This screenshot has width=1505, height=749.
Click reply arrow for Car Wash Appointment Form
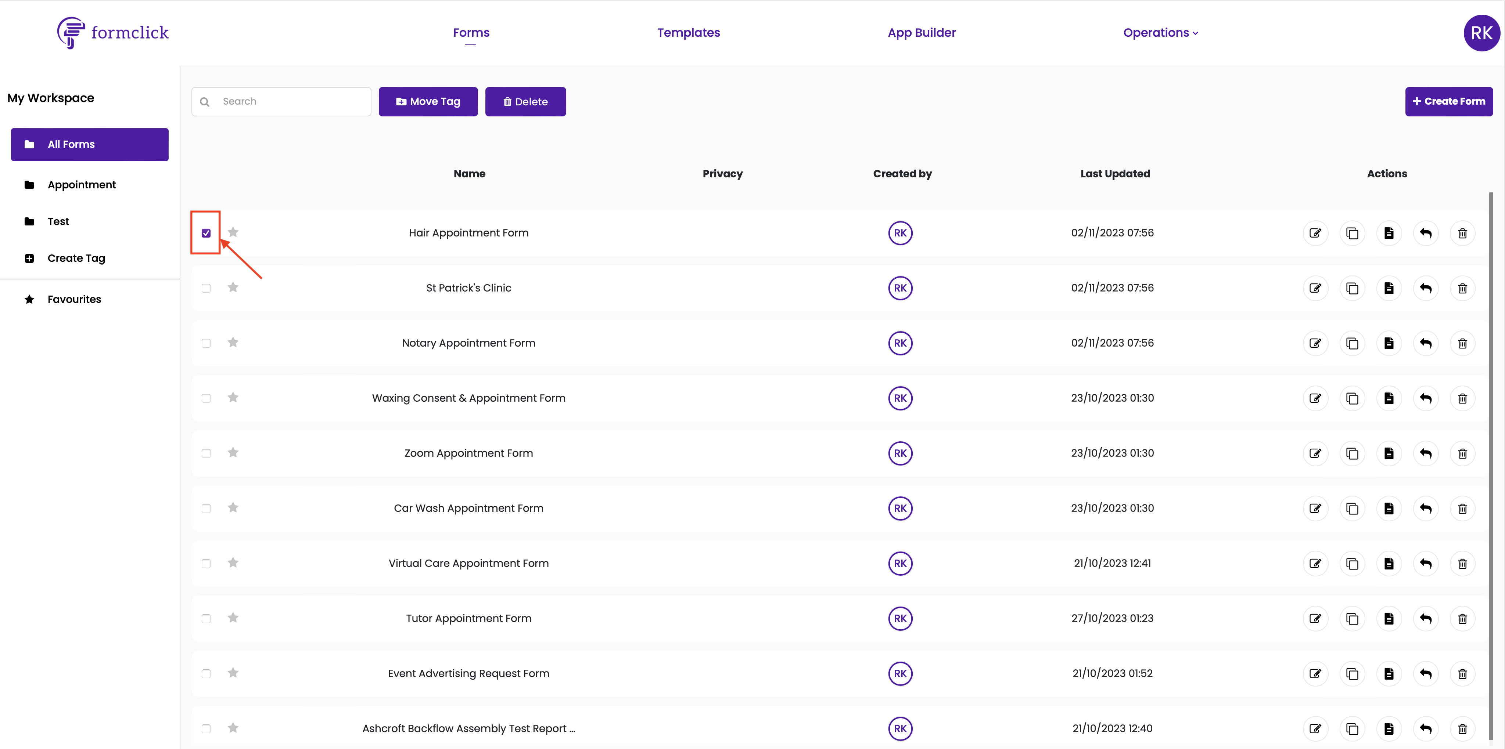[1426, 509]
